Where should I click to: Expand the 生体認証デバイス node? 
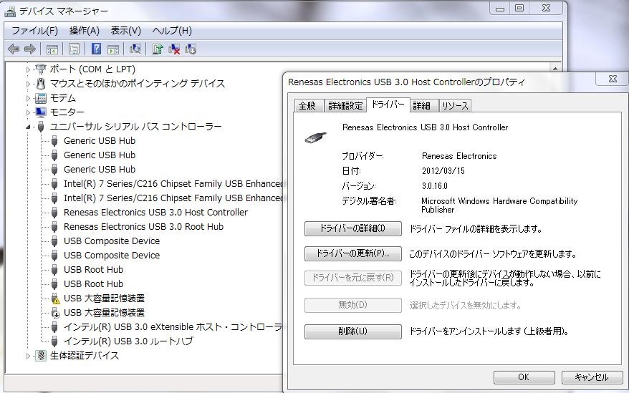pyautogui.click(x=28, y=356)
